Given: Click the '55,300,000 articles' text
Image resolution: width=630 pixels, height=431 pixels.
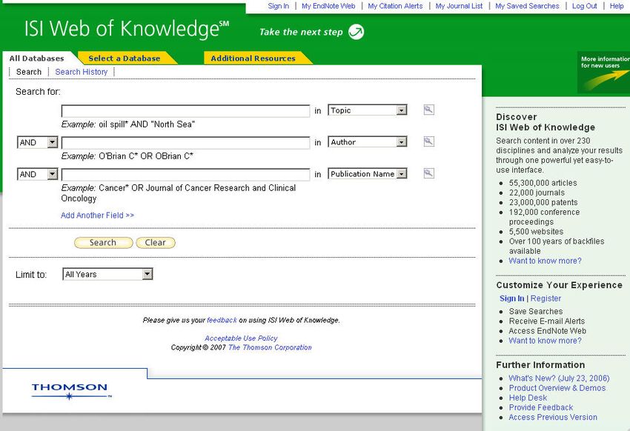Looking at the screenshot, I should (x=543, y=183).
